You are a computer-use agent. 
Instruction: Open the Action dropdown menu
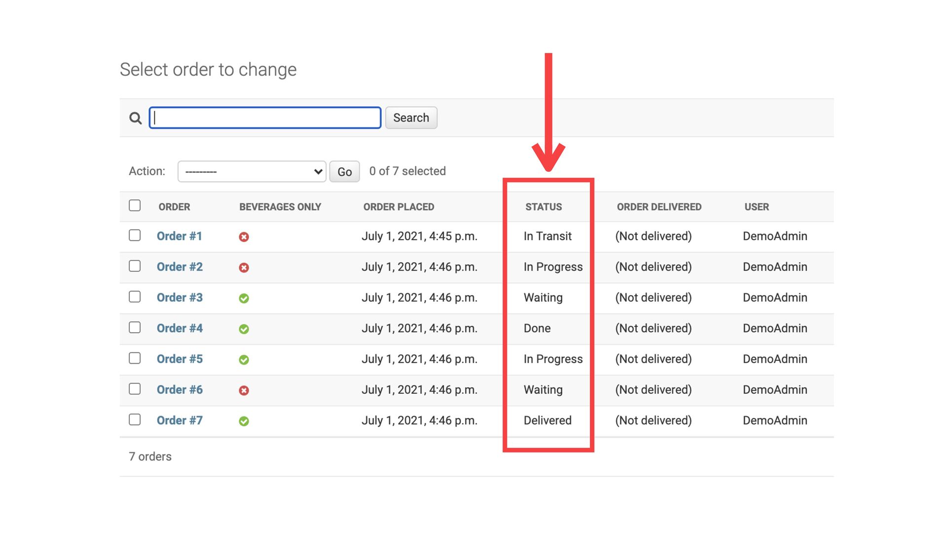[252, 171]
